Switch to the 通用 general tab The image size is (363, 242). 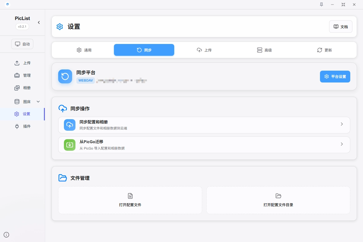click(x=84, y=50)
